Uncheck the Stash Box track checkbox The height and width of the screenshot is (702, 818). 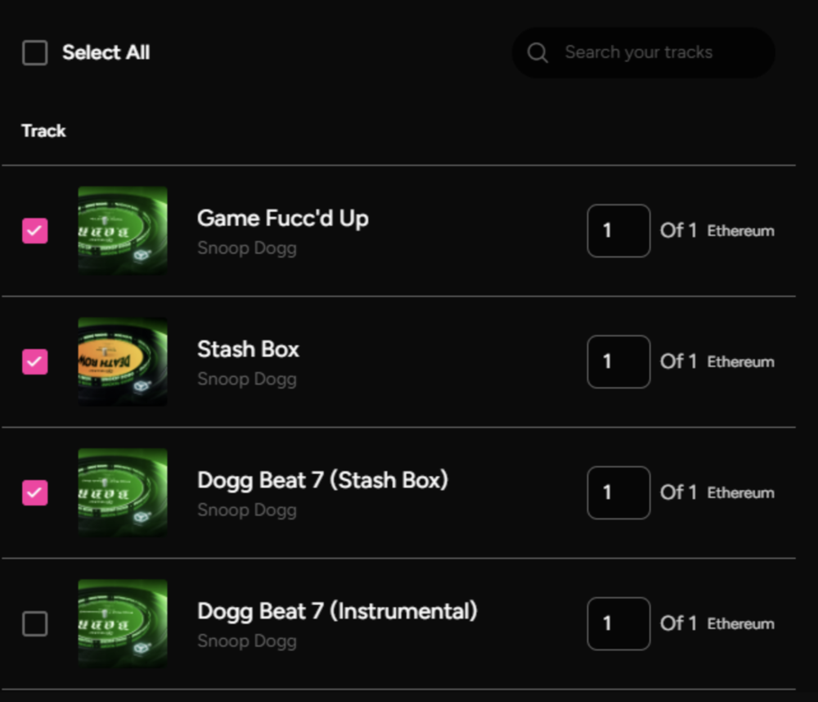coord(35,362)
